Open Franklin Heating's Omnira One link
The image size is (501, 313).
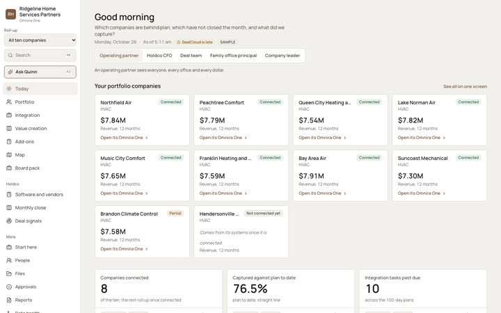click(223, 193)
